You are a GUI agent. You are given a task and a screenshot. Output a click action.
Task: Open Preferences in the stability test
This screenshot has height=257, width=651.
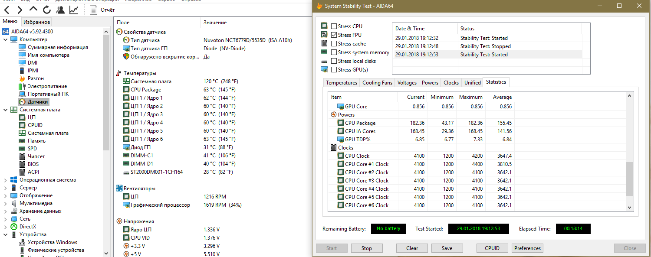click(527, 248)
